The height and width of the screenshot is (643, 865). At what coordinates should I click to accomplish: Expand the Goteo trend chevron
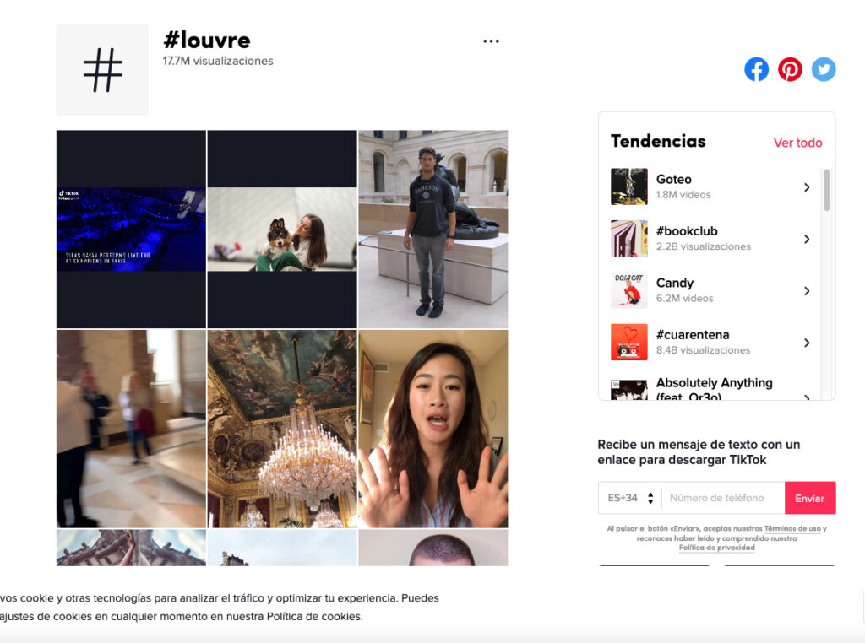coord(807,187)
